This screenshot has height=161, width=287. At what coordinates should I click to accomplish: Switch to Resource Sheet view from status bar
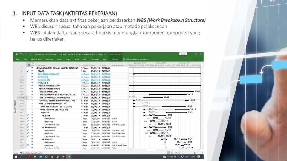point(179,153)
